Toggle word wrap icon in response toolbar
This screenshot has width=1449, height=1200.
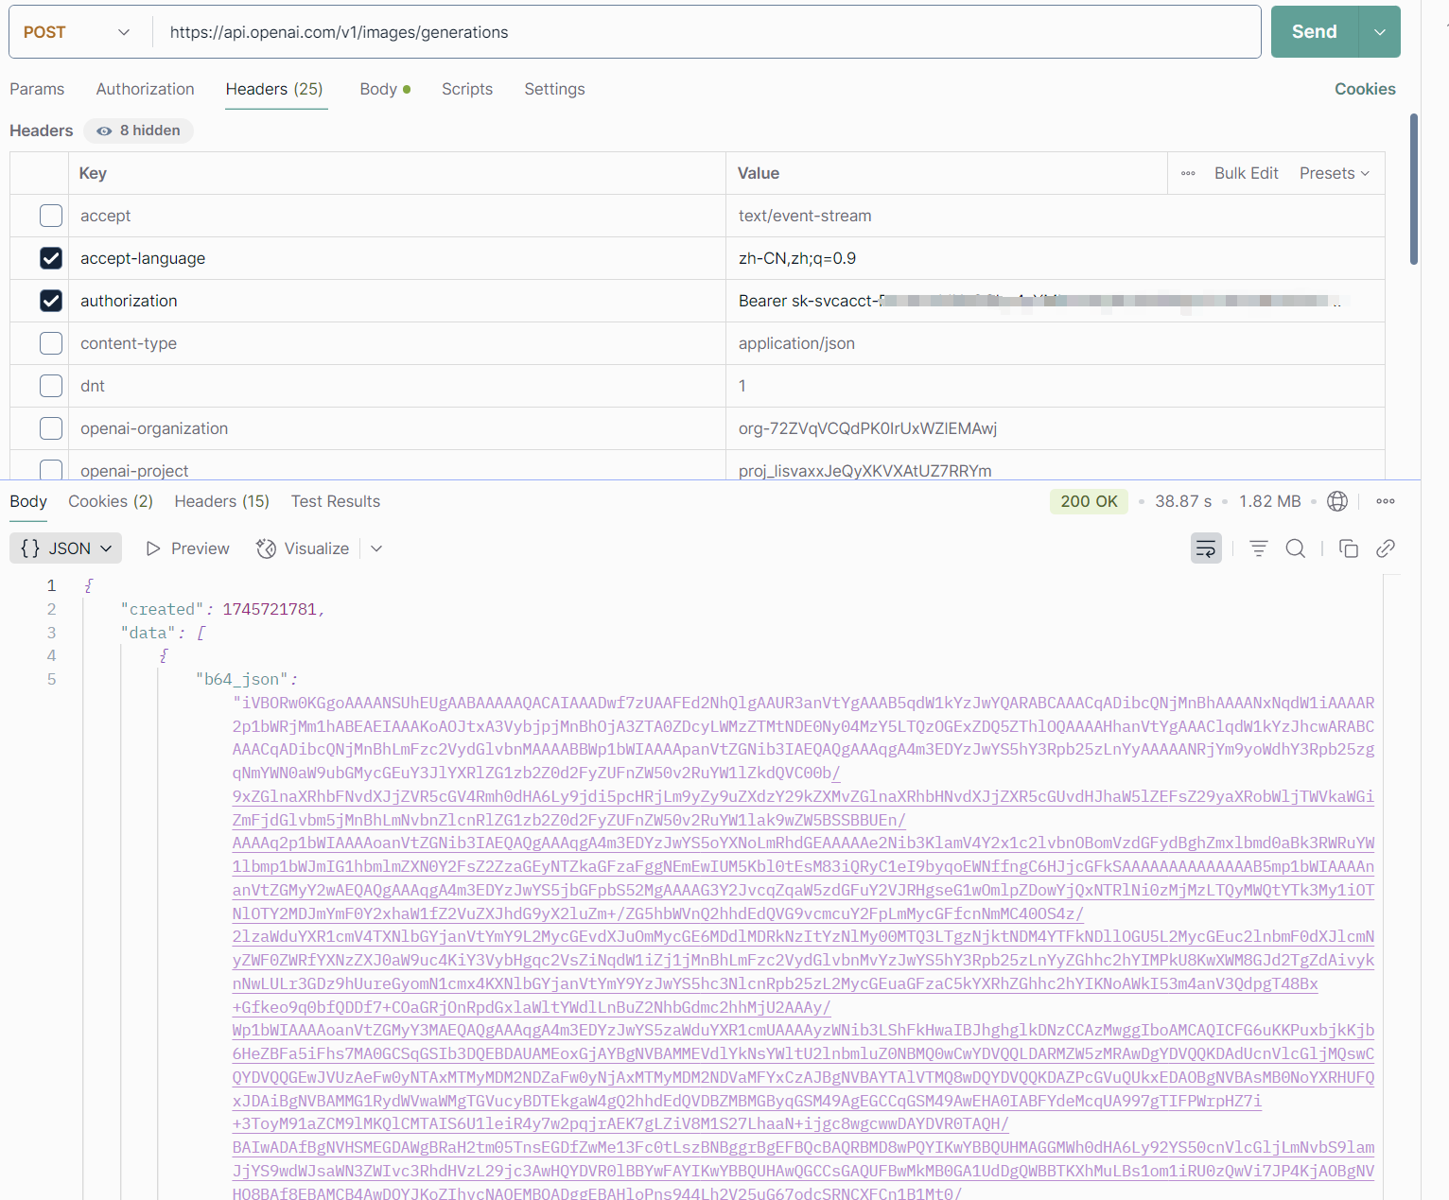point(1206,548)
